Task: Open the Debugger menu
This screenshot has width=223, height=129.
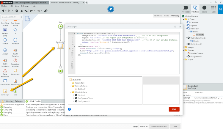Action: 25,6
